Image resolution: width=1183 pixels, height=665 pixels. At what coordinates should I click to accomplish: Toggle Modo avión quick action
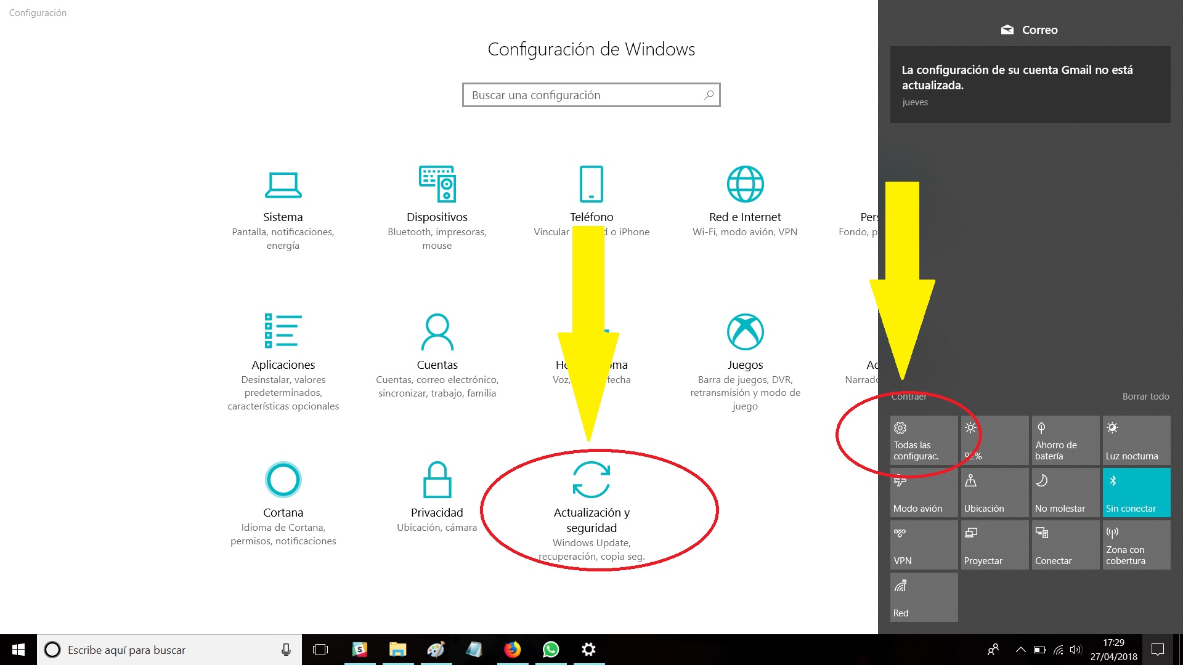point(924,493)
